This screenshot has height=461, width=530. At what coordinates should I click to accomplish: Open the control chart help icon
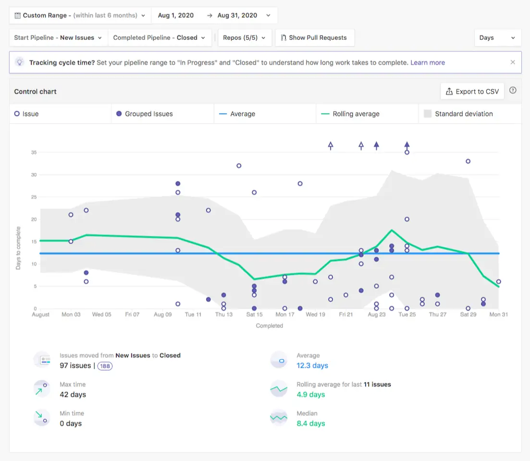click(x=513, y=90)
